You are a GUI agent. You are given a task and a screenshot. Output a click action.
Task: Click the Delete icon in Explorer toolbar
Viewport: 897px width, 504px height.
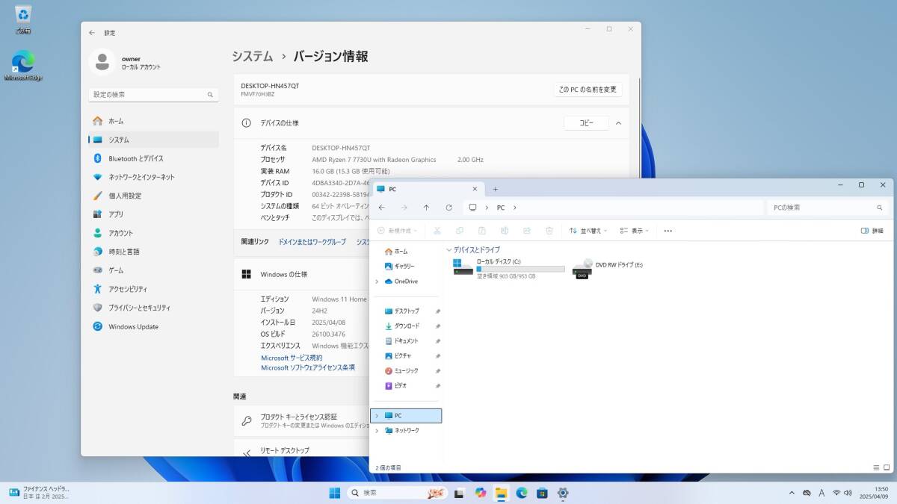click(549, 231)
